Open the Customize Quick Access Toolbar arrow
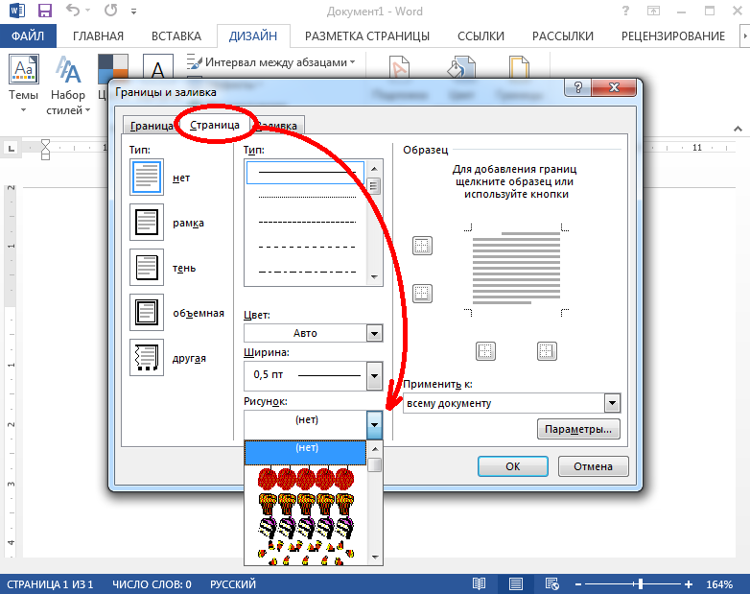750x594 pixels. point(134,11)
